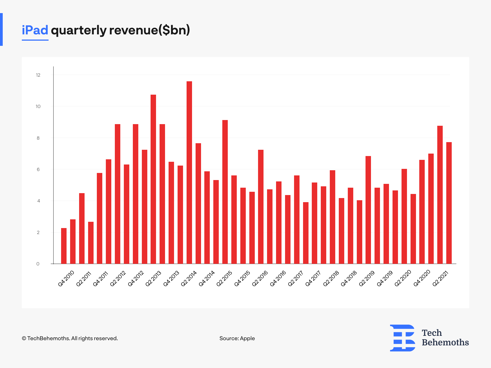Select the bar above the Q4 2011 label
This screenshot has width=491, height=368.
[100, 218]
